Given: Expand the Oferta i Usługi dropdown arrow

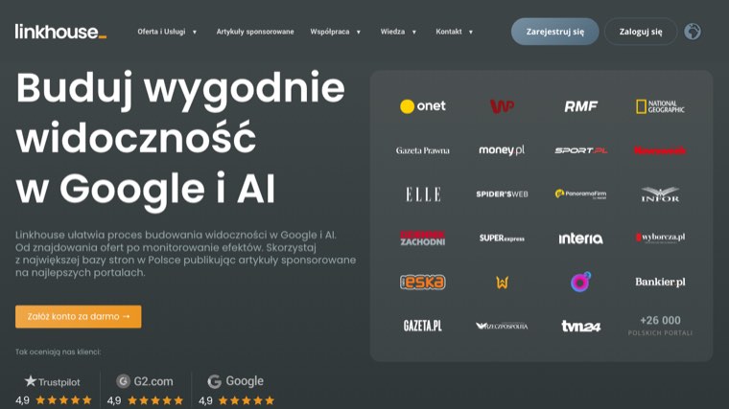Looking at the screenshot, I should point(195,32).
